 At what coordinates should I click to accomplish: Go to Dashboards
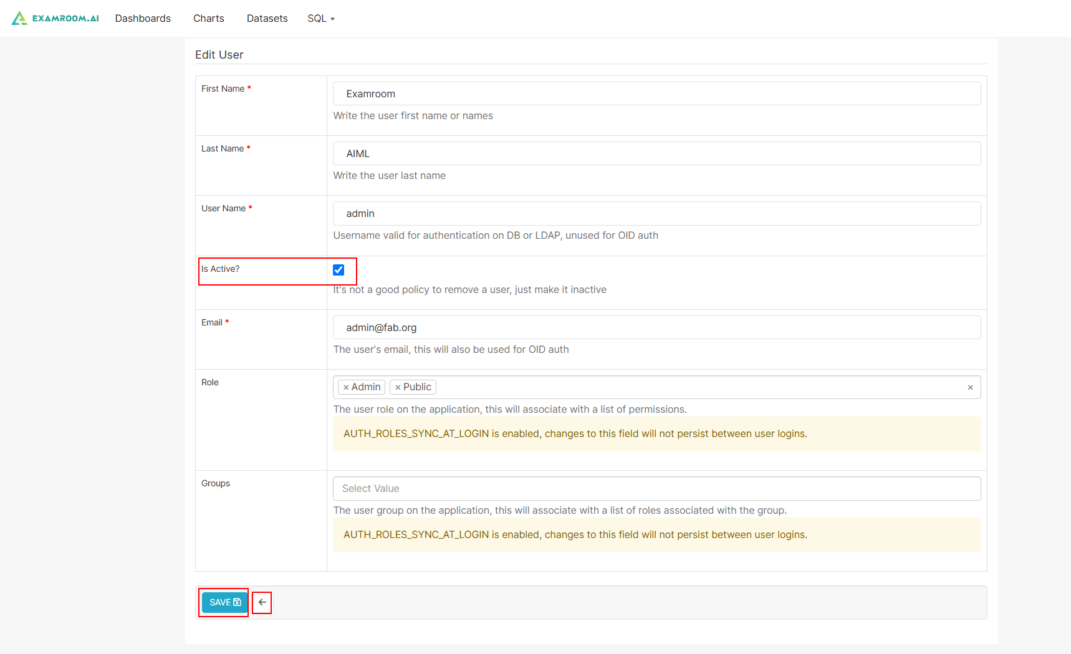pos(143,19)
